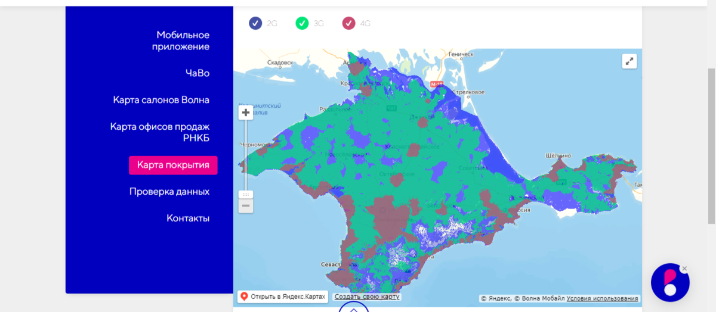Zoom out the map with minus button
This screenshot has height=312, width=716.
[x=246, y=206]
